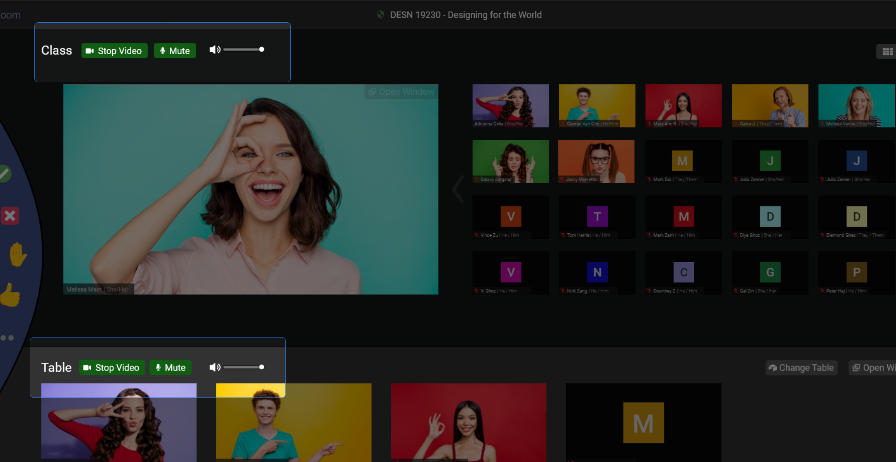
Task: Click the shield icon beside the class title
Action: coord(381,14)
